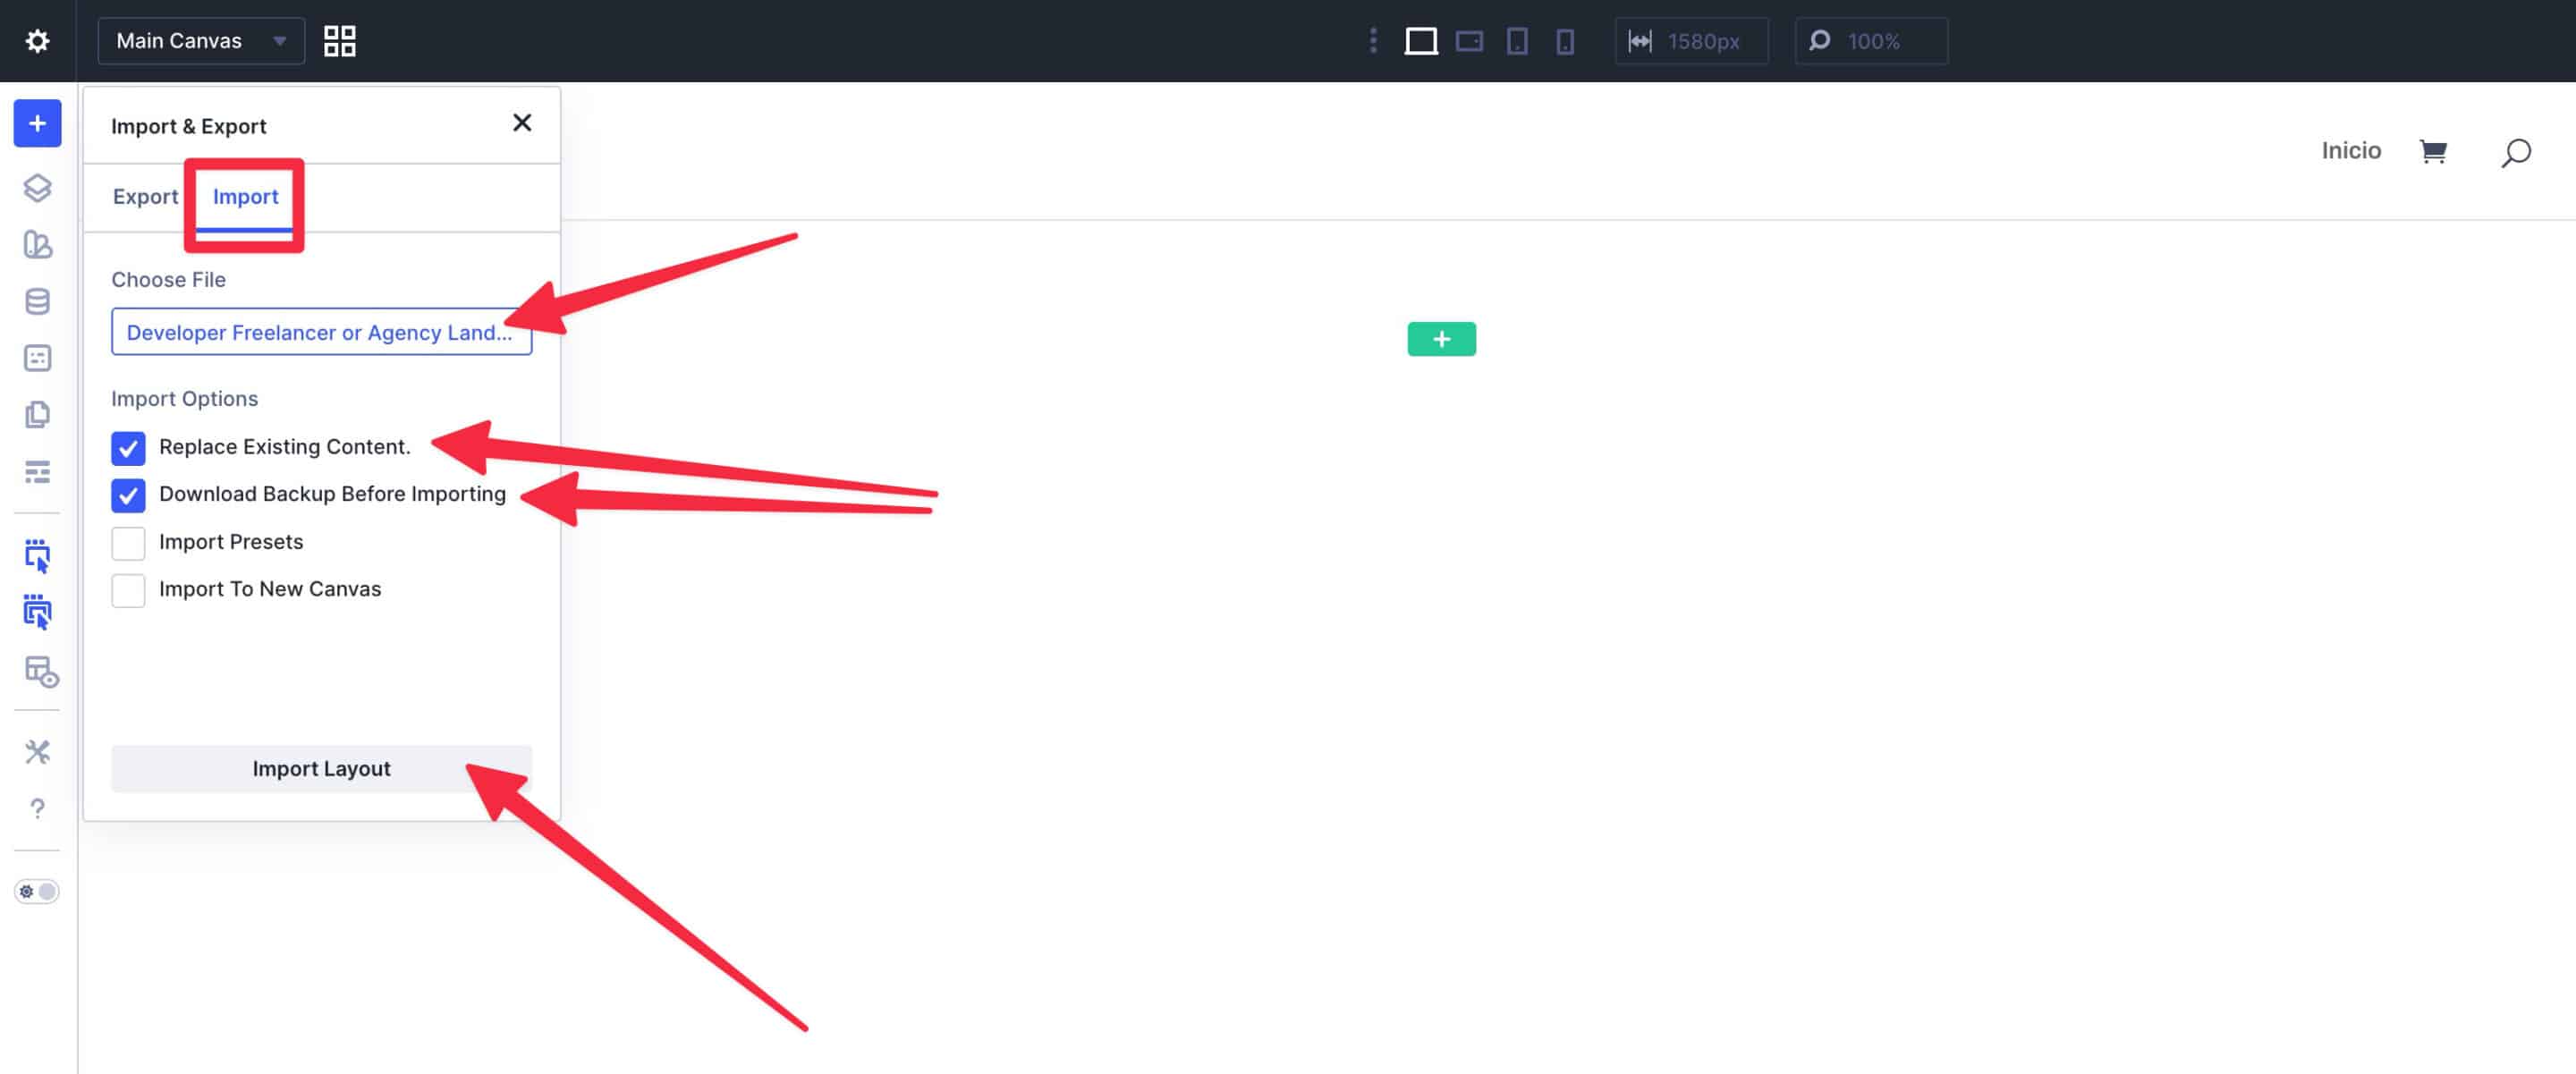Uncheck Replace Existing Content option

[x=128, y=448]
